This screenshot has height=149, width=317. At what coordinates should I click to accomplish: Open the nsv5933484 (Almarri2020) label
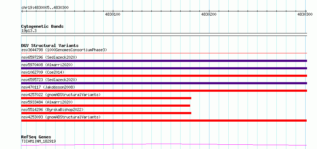47,102
